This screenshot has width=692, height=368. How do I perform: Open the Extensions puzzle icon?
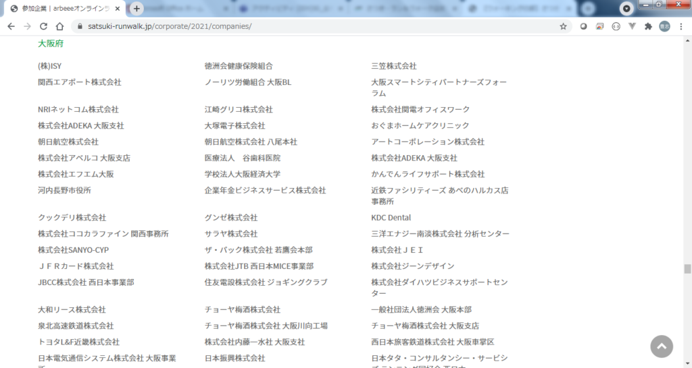[648, 26]
